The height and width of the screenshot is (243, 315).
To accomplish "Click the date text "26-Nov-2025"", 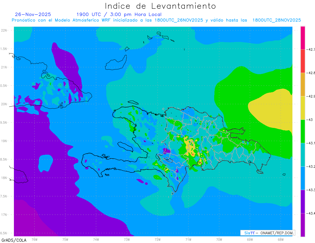I will [33, 14].
